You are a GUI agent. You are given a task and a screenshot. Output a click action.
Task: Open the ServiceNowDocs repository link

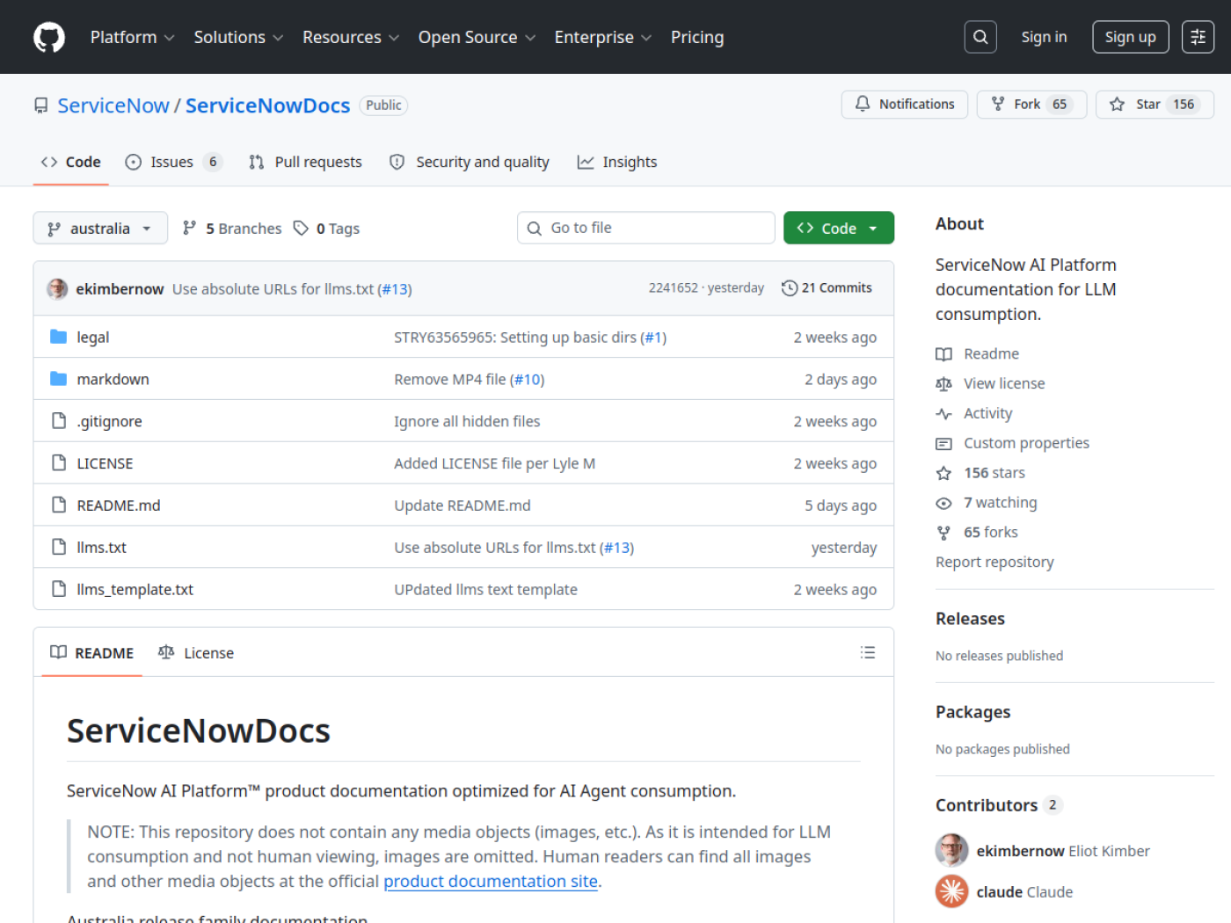tap(268, 105)
